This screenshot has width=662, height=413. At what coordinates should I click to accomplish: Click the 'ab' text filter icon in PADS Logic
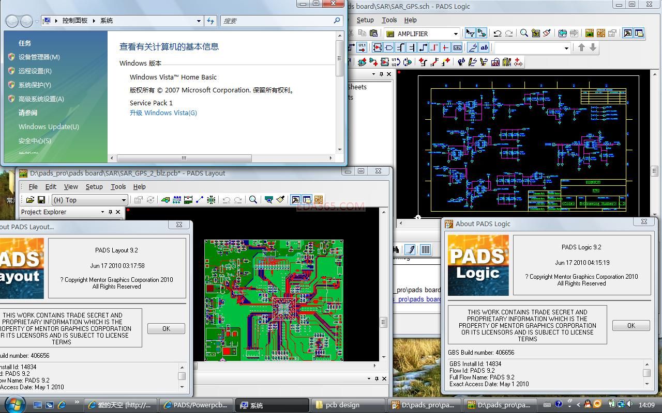coord(484,47)
